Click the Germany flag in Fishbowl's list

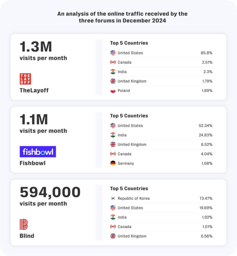pyautogui.click(x=113, y=163)
